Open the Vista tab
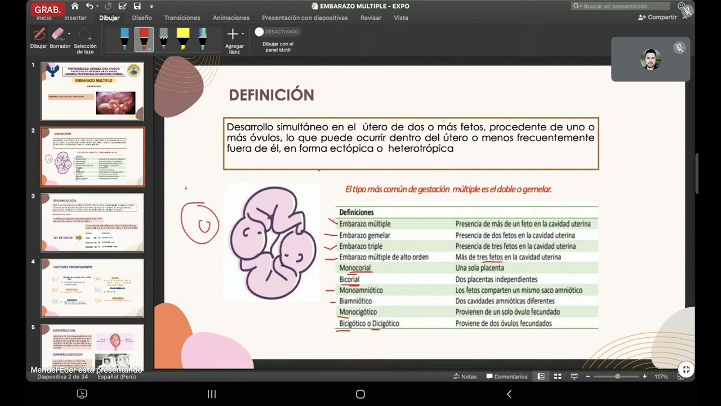This screenshot has width=721, height=406. point(401,17)
